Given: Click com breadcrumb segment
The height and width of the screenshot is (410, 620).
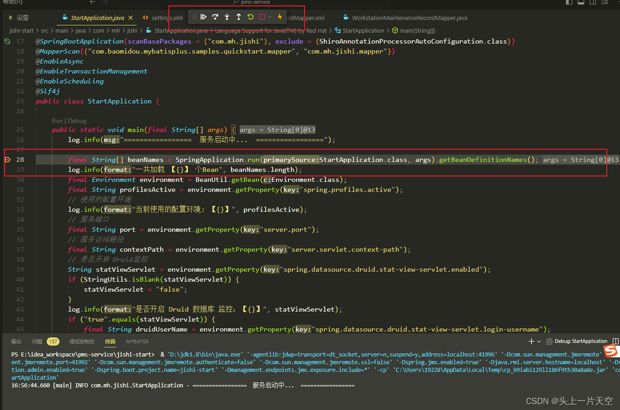Looking at the screenshot, I should (x=98, y=30).
